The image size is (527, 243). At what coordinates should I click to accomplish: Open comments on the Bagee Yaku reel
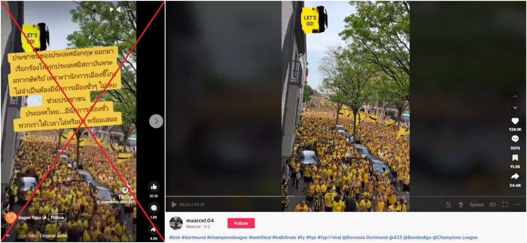tap(154, 208)
